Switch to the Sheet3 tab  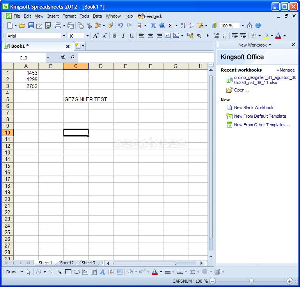(88, 263)
